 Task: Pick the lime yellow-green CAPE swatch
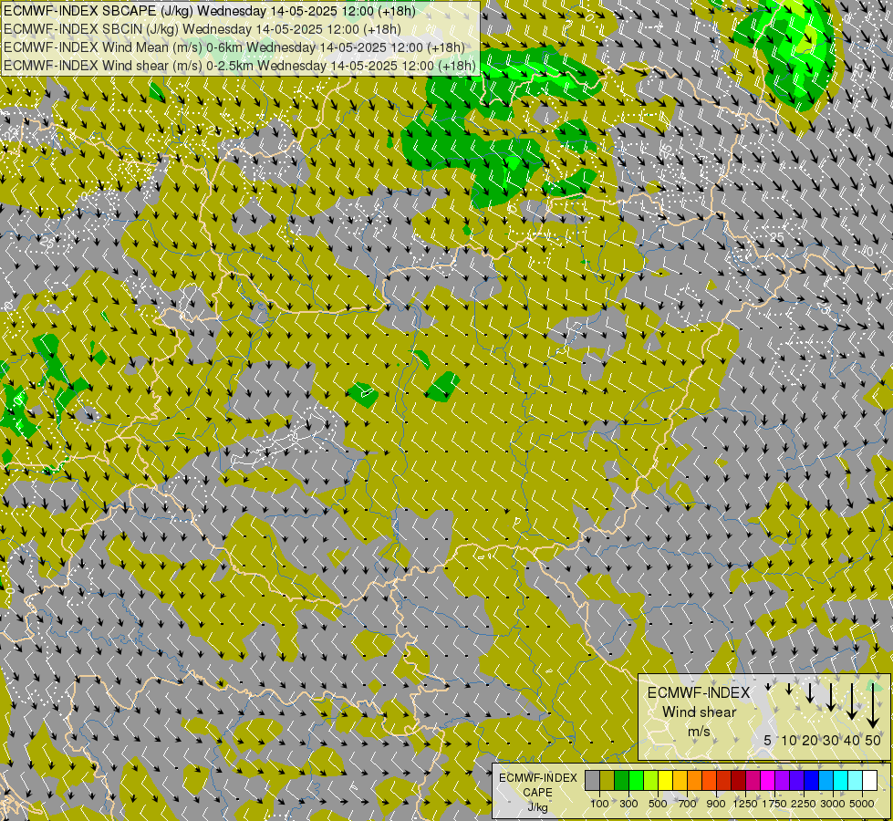651,781
